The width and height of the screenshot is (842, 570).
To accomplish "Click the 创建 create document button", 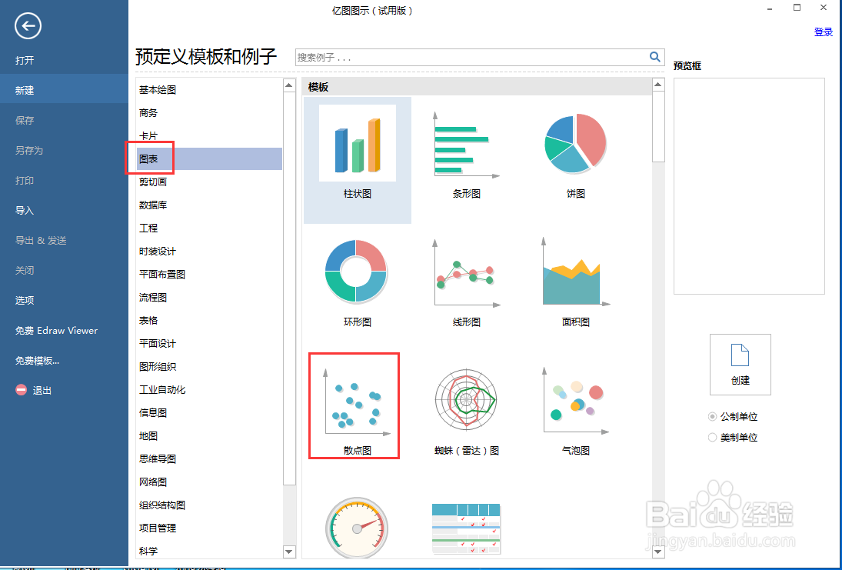I will 740,365.
